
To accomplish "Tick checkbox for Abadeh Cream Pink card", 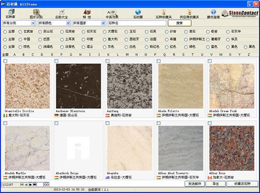I will tap(210, 61).
